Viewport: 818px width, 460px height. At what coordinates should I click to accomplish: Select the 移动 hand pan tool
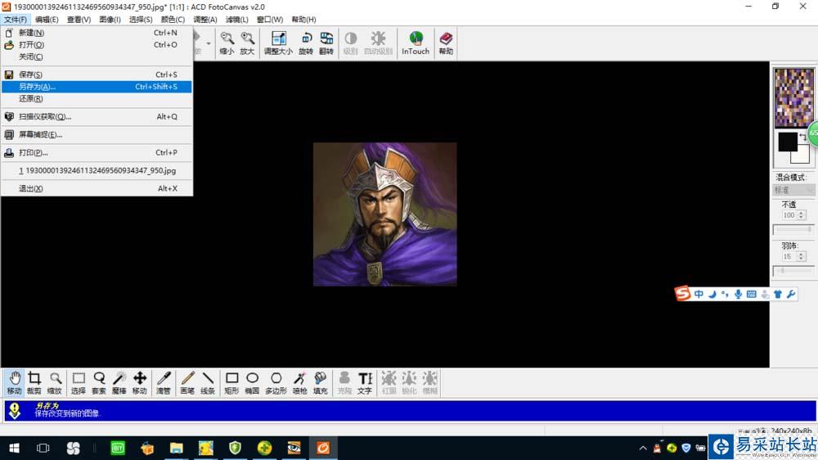[x=14, y=382]
